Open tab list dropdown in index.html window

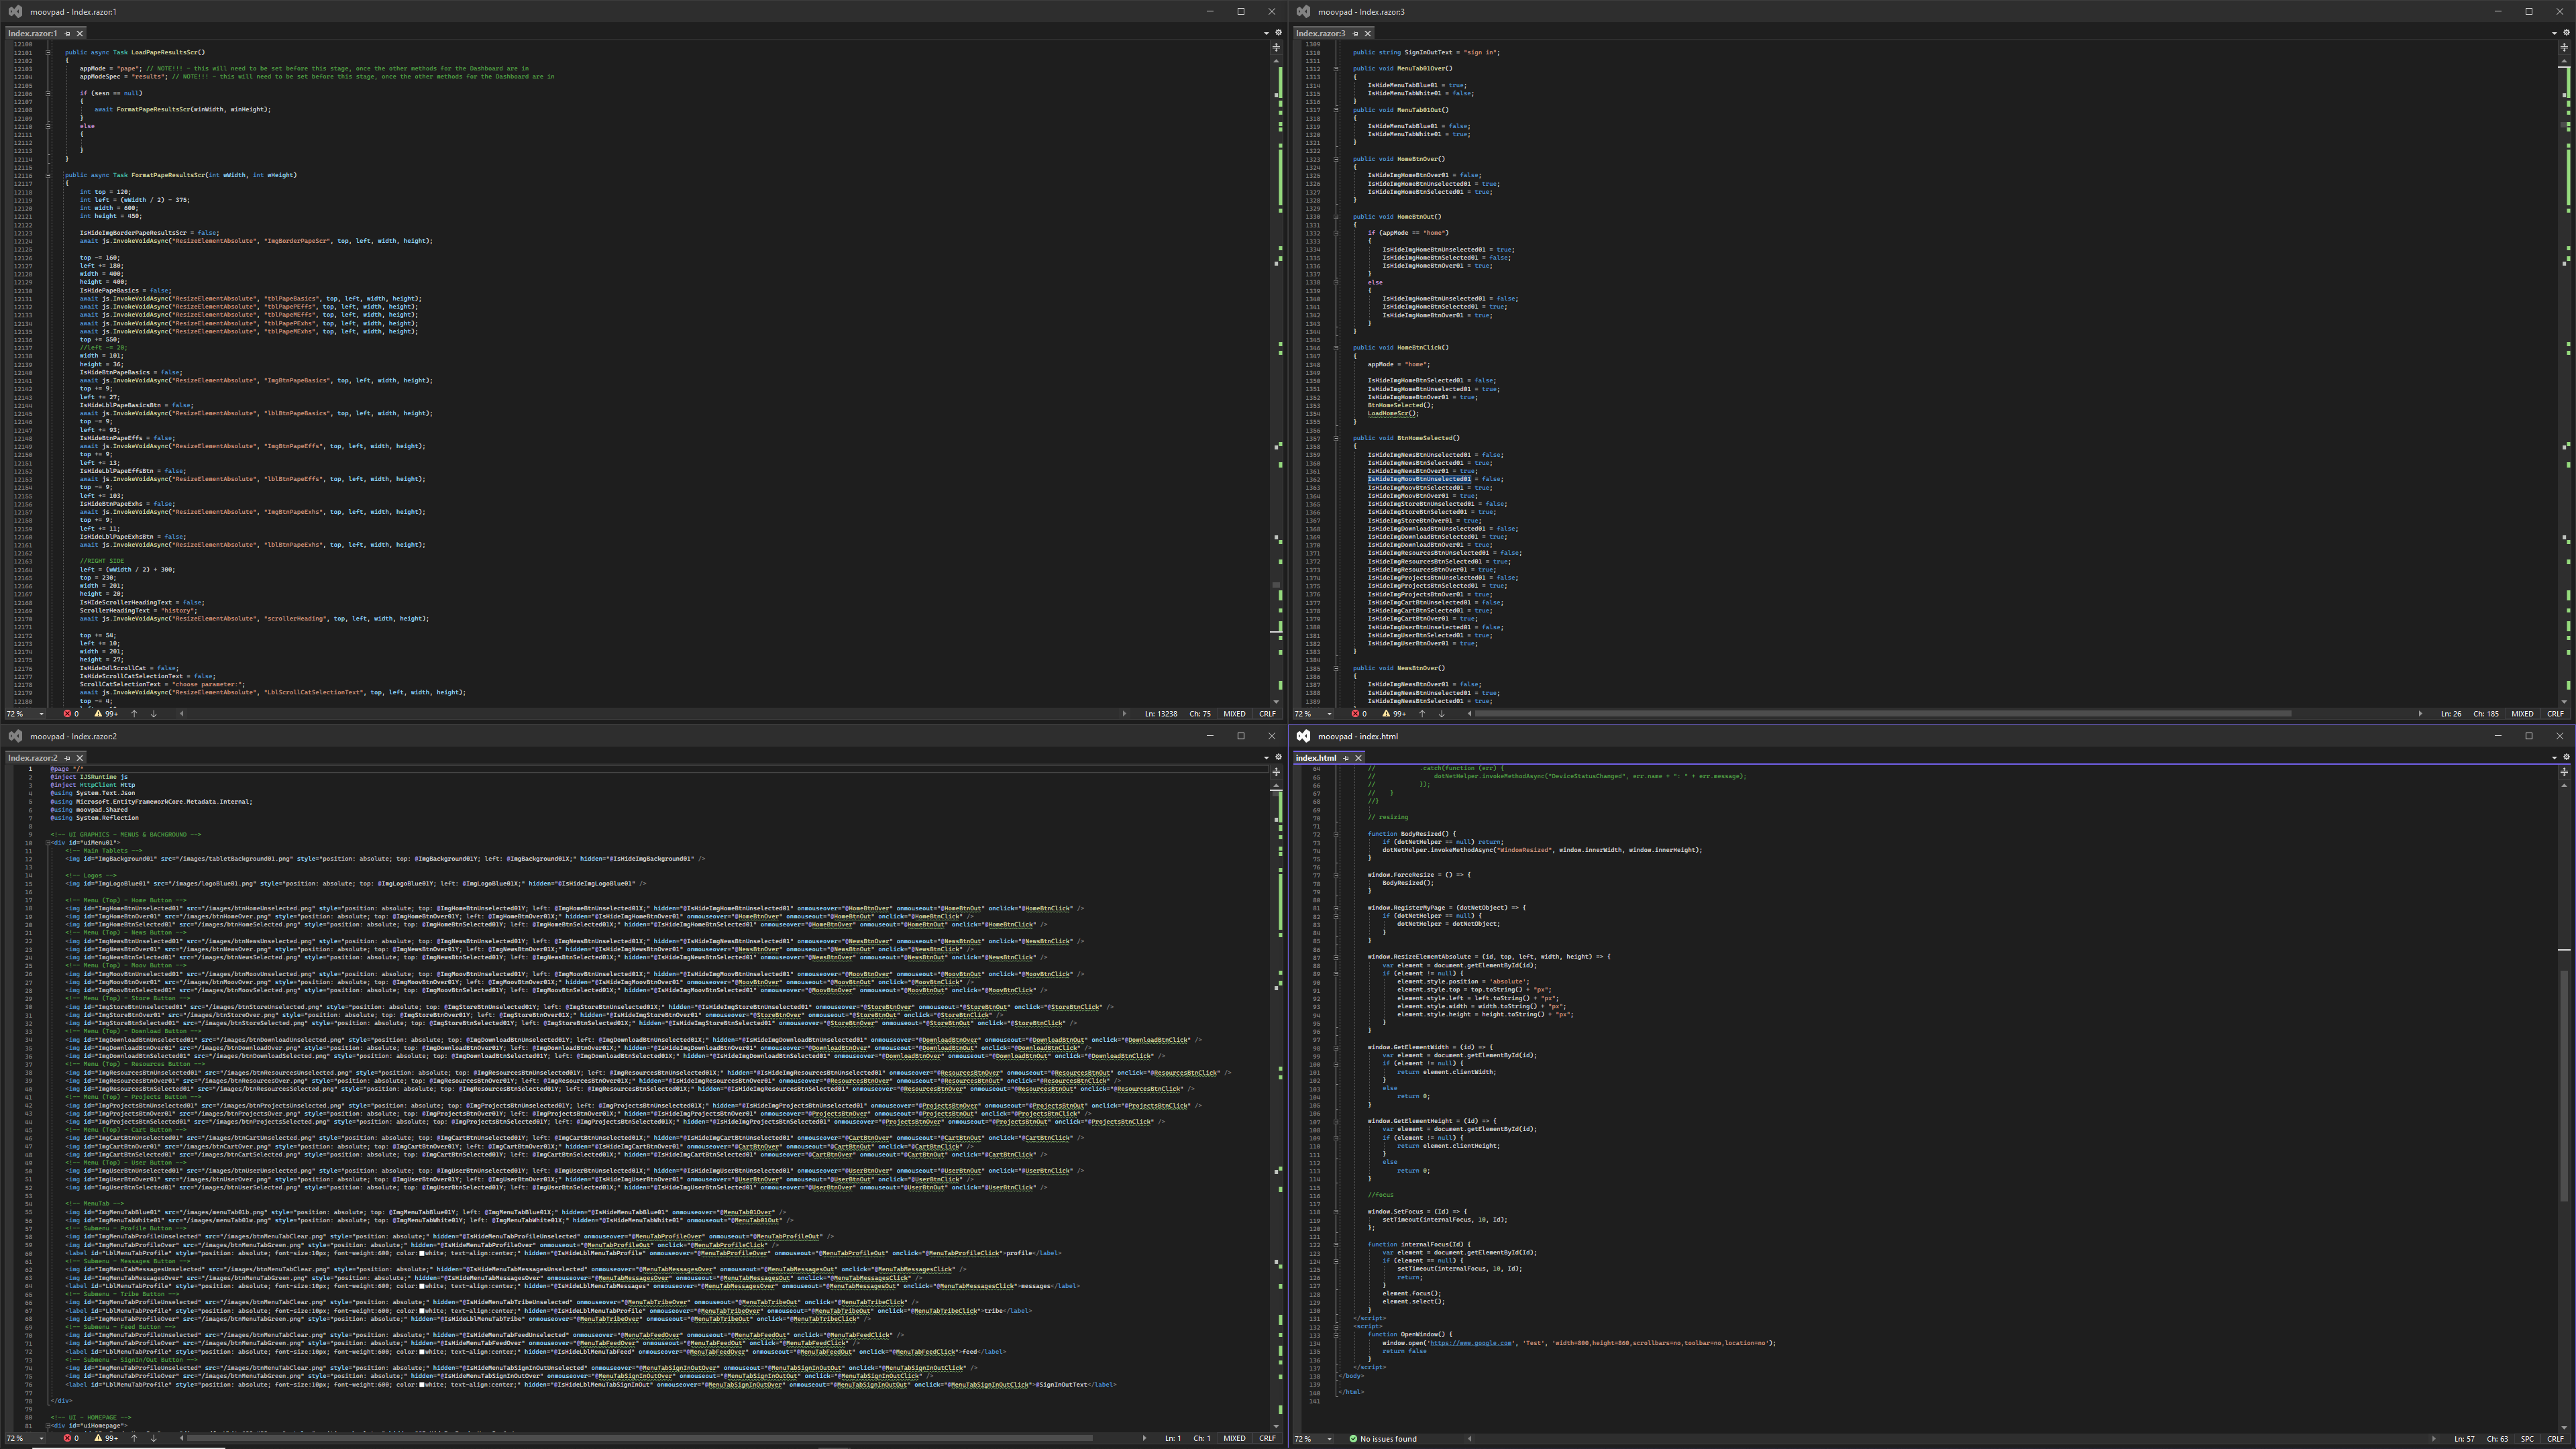click(x=2554, y=758)
